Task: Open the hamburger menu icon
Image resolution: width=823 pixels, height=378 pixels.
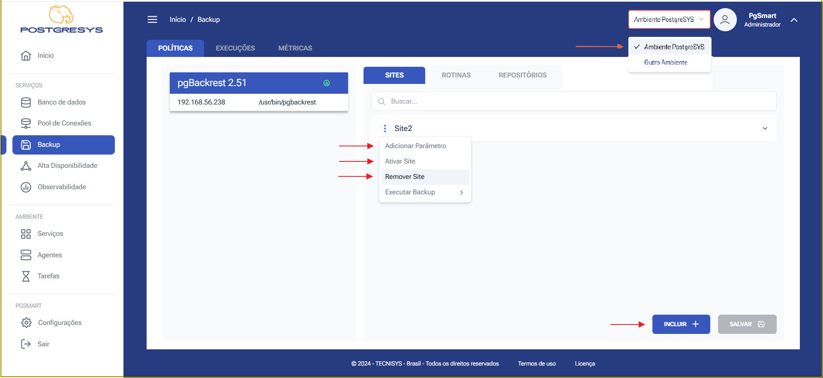Action: click(152, 20)
